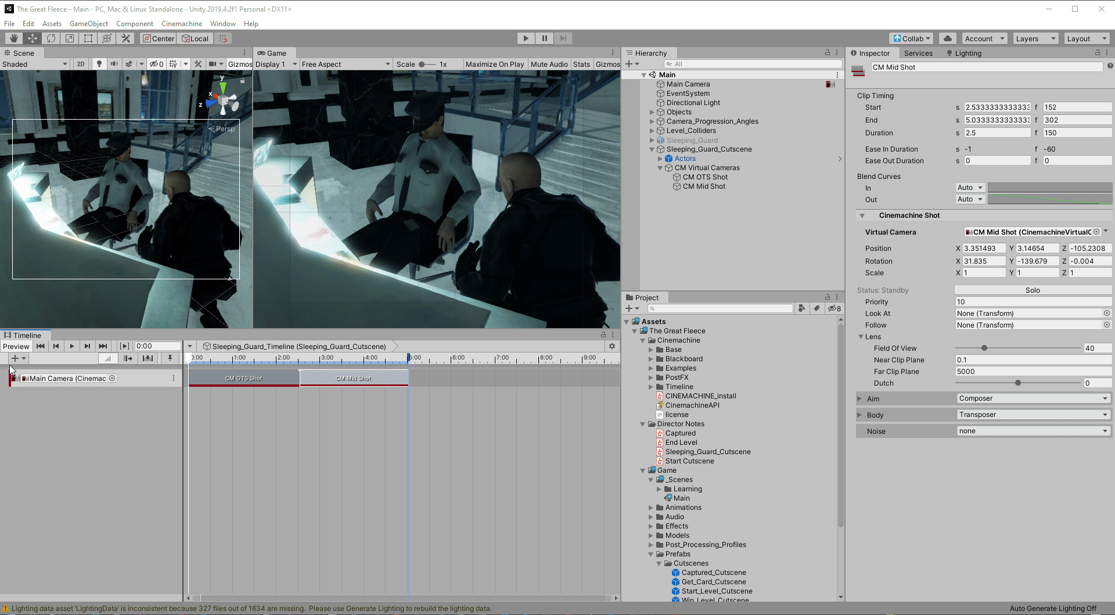Viewport: 1115px width, 615px height.
Task: Go to previous timeline frame
Action: coord(56,346)
